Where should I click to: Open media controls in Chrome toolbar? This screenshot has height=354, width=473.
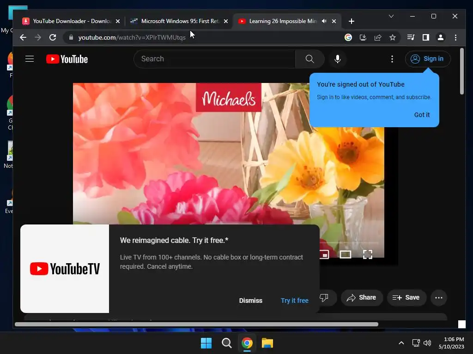tap(411, 37)
